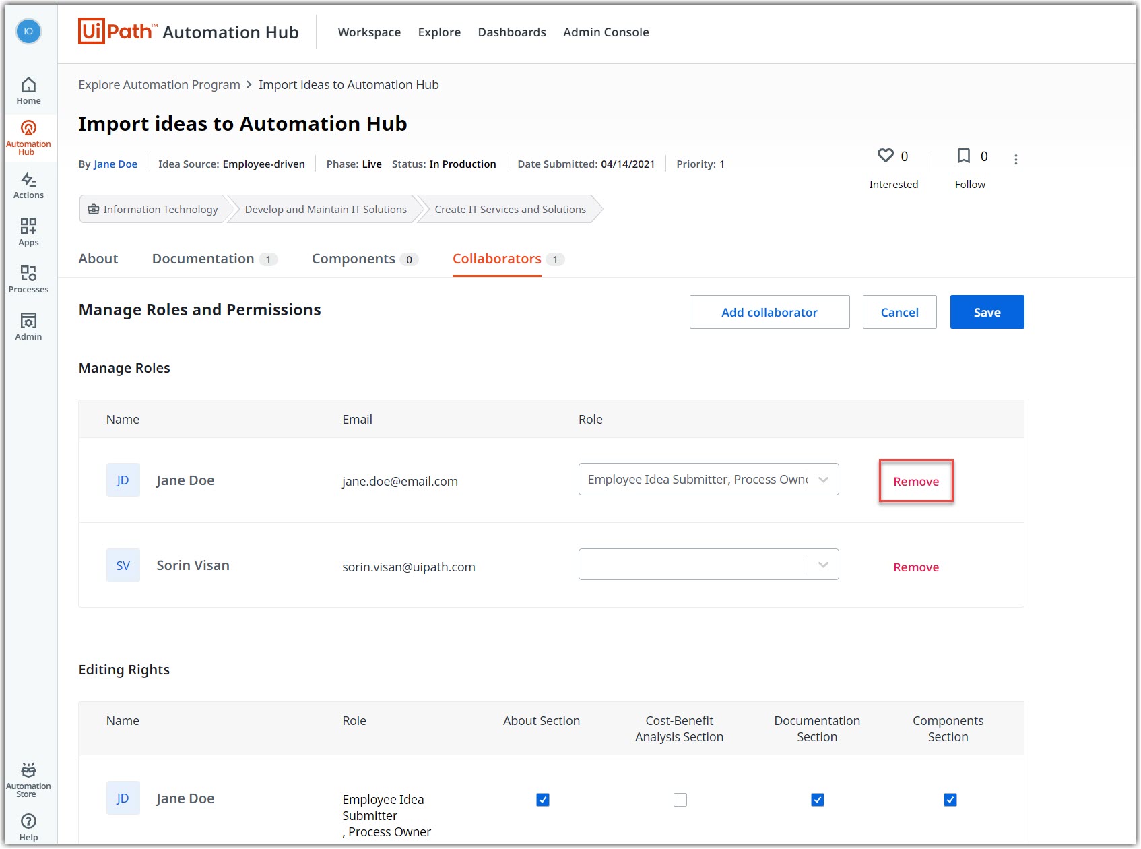The image size is (1141, 849).
Task: Switch to the Components tab
Action: [364, 259]
